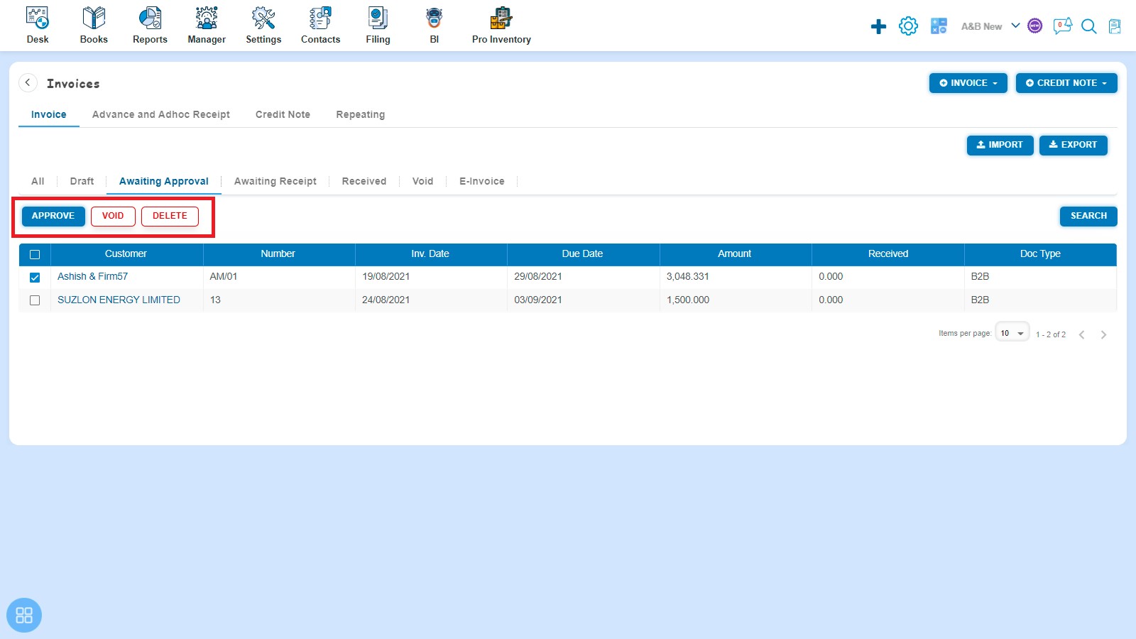Image resolution: width=1136 pixels, height=639 pixels.
Task: Check the SUZLON ENERGY LIMITED row checkbox
Action: coord(35,300)
